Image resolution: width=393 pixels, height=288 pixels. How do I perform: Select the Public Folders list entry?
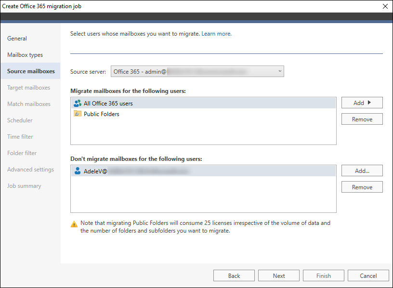102,114
